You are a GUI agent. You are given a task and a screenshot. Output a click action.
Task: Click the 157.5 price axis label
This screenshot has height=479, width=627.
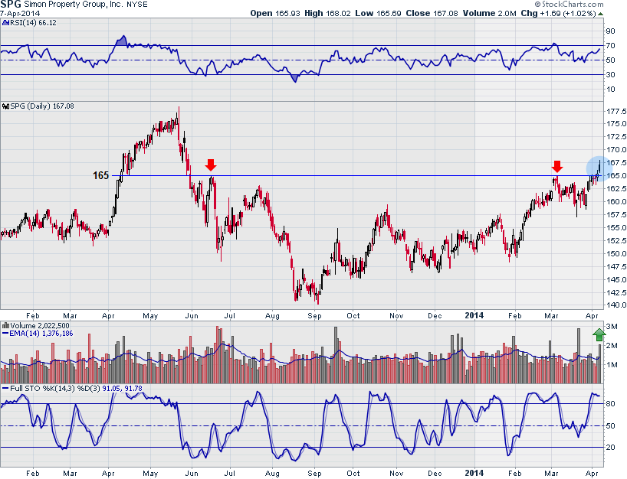(616, 215)
